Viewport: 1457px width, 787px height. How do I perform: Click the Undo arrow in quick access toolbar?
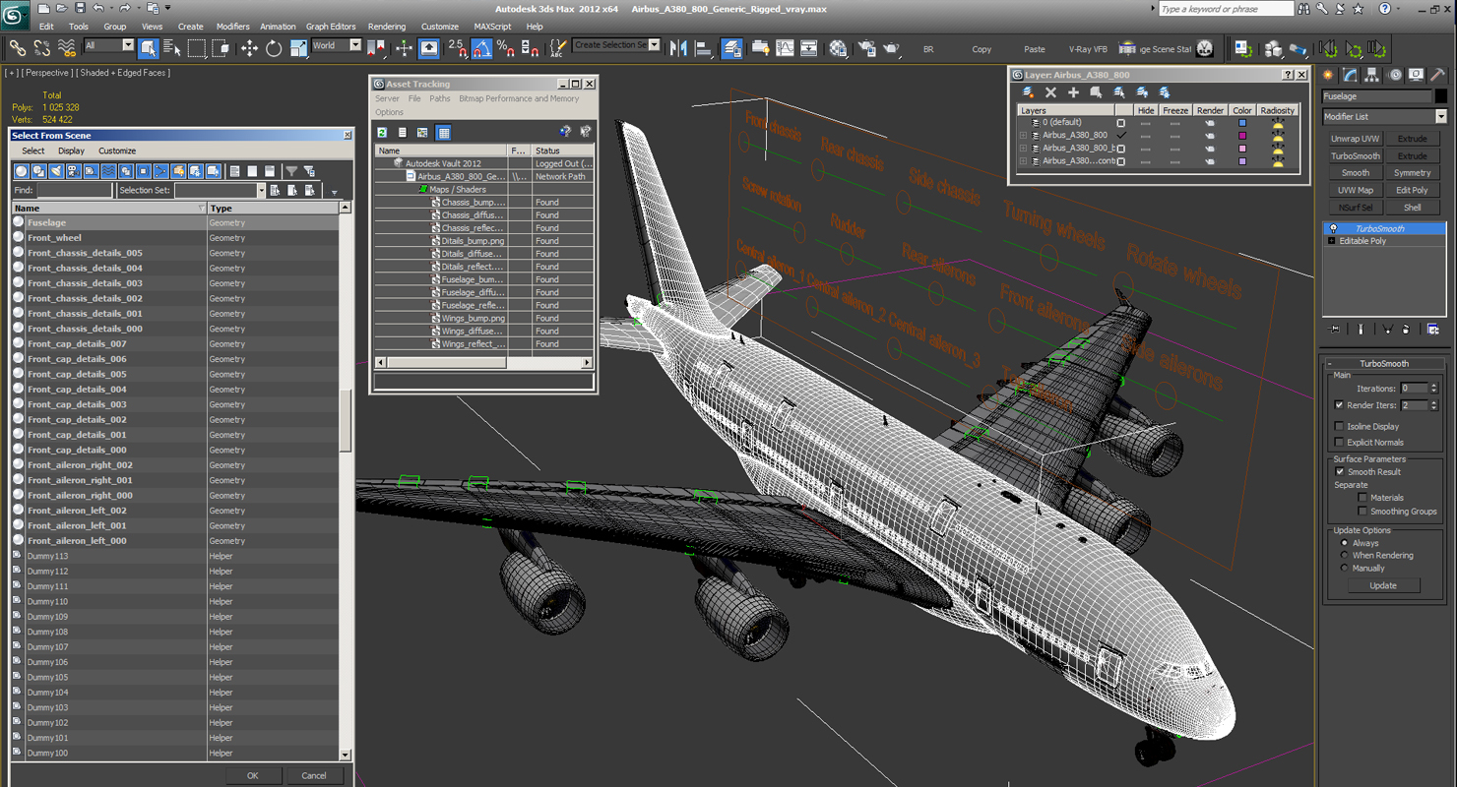point(98,8)
